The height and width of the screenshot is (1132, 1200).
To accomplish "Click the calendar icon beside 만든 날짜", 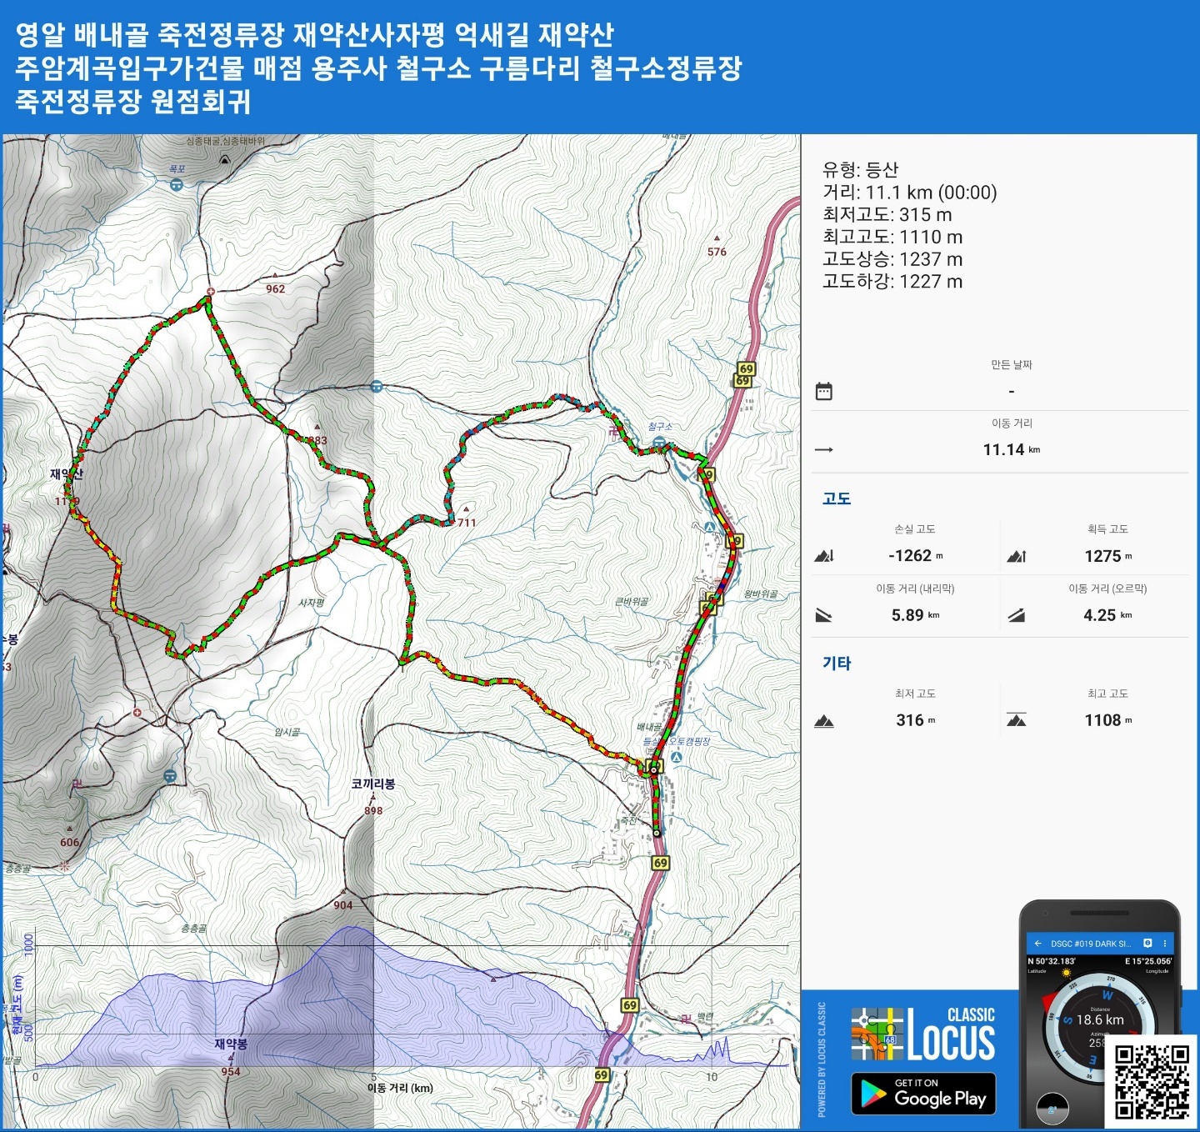I will coord(824,391).
